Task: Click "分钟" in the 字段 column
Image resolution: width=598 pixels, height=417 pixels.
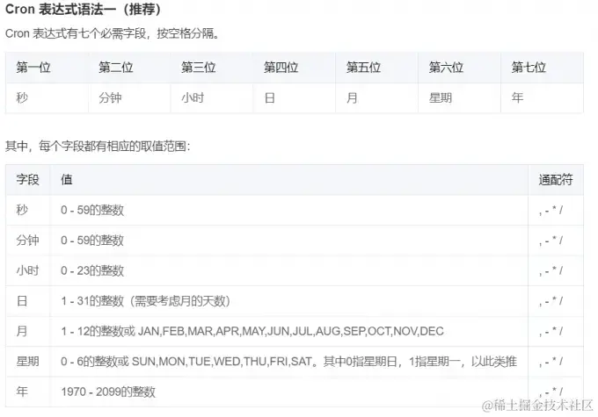Action: [x=27, y=241]
